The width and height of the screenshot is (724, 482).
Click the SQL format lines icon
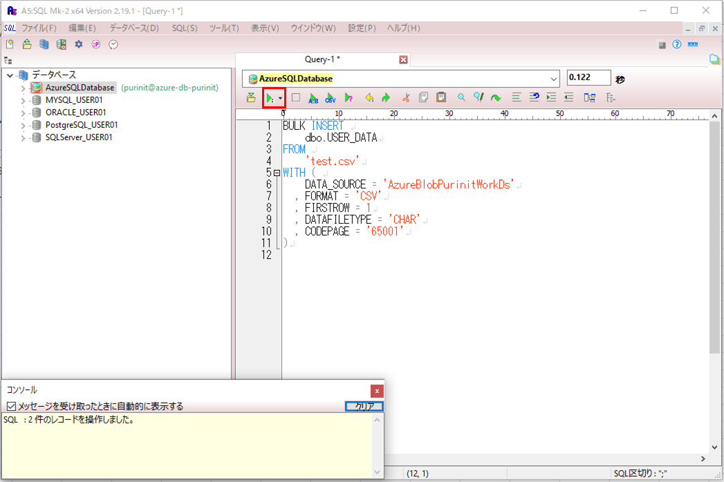(x=517, y=97)
